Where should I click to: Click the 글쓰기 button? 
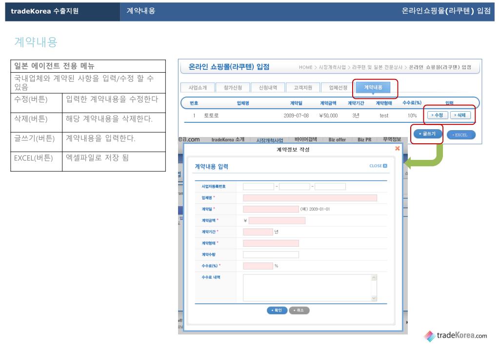click(x=427, y=134)
